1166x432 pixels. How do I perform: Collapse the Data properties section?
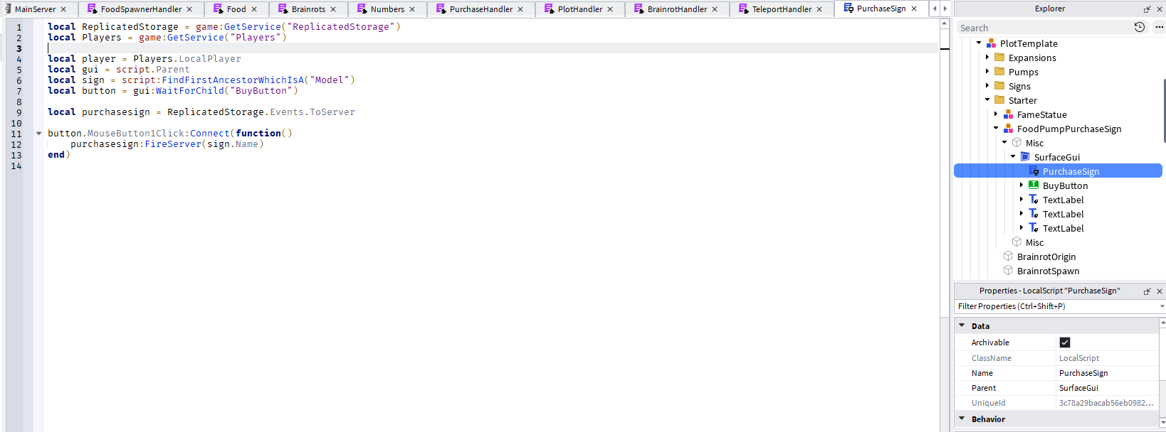point(962,325)
